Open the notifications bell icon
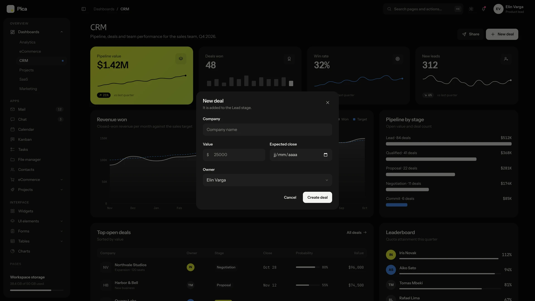The image size is (535, 301). (x=483, y=9)
